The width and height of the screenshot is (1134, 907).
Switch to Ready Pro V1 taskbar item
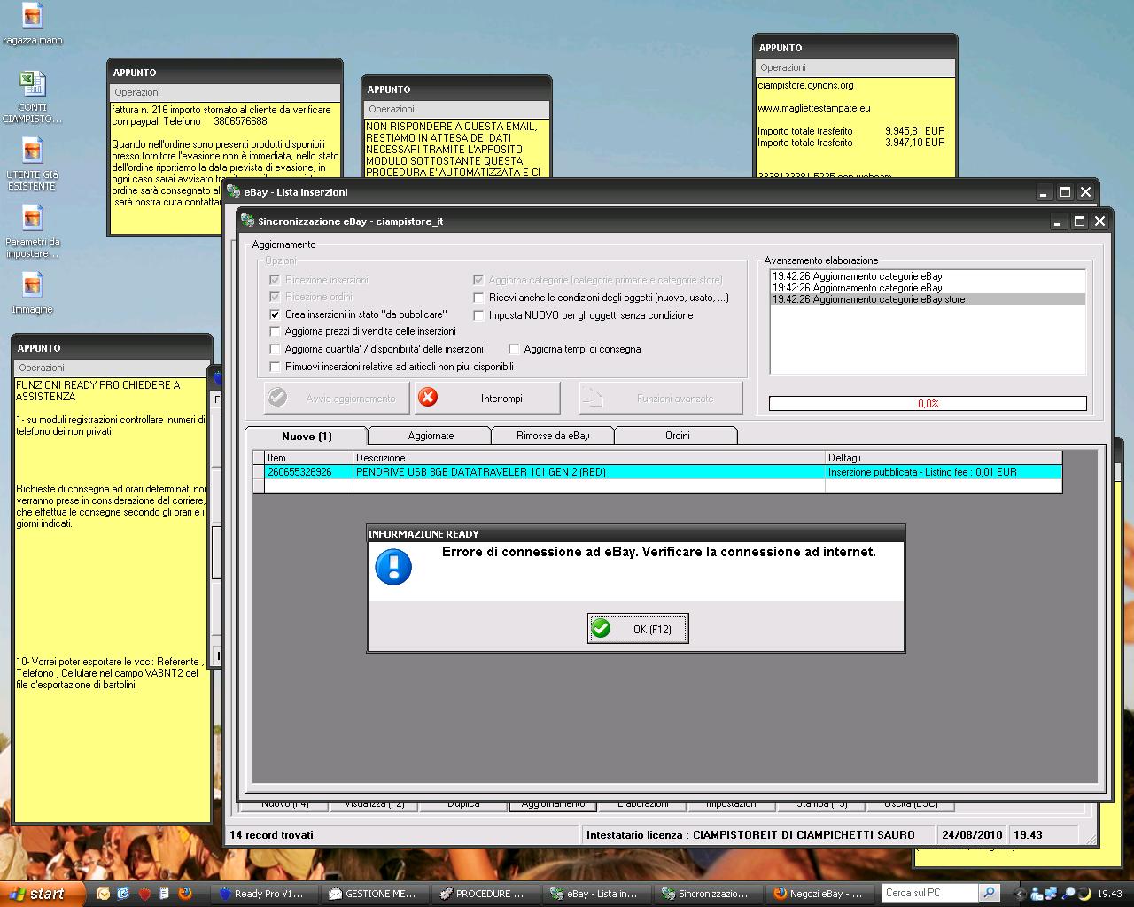(x=263, y=894)
